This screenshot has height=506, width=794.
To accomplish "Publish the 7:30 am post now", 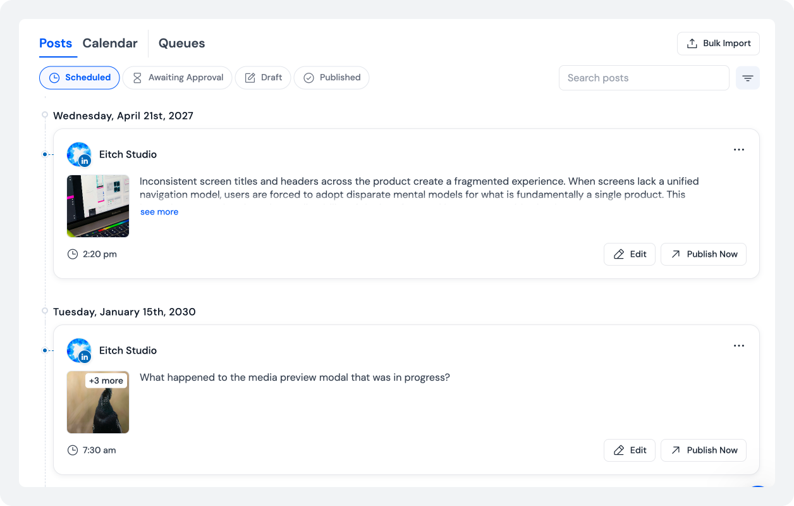I will click(x=704, y=450).
